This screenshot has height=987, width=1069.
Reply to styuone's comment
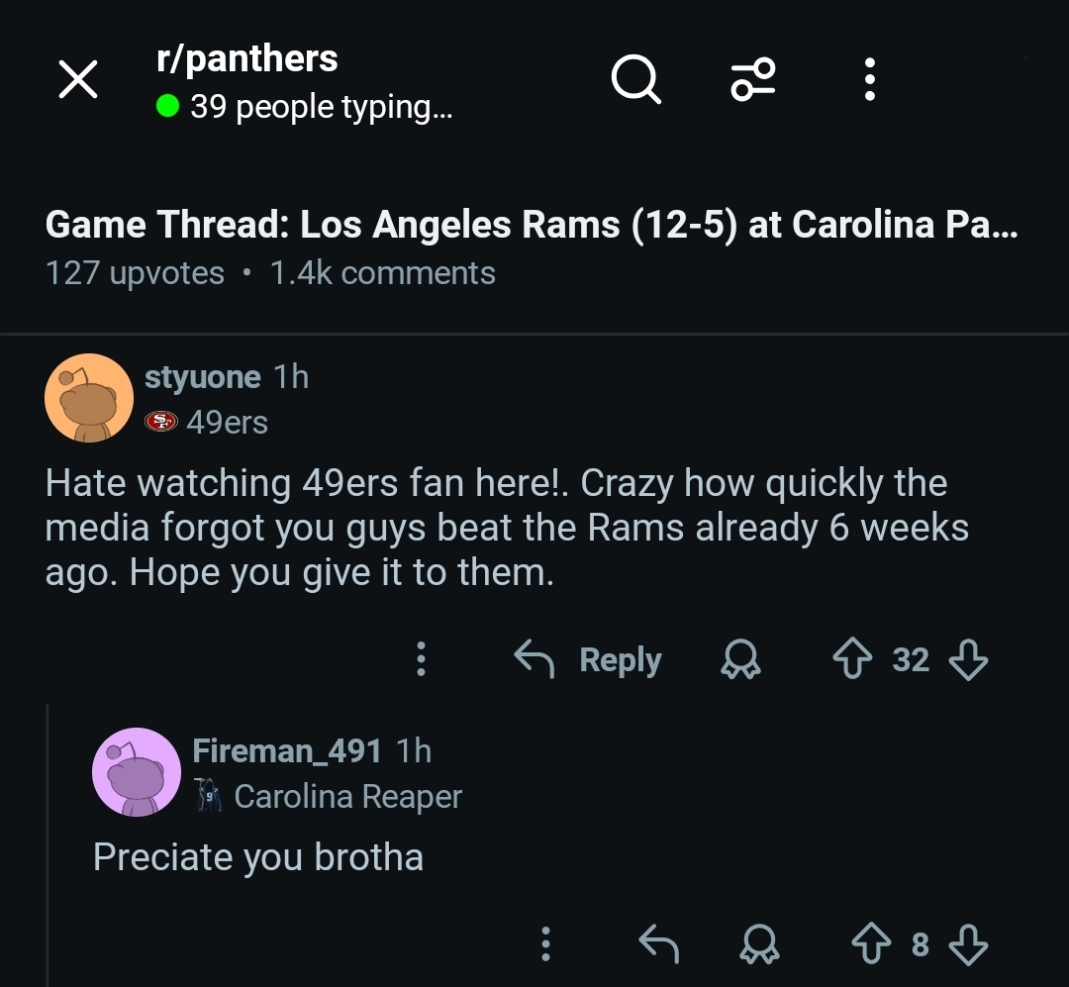click(589, 659)
